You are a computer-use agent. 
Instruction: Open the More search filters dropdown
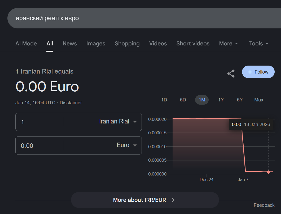pos(228,44)
